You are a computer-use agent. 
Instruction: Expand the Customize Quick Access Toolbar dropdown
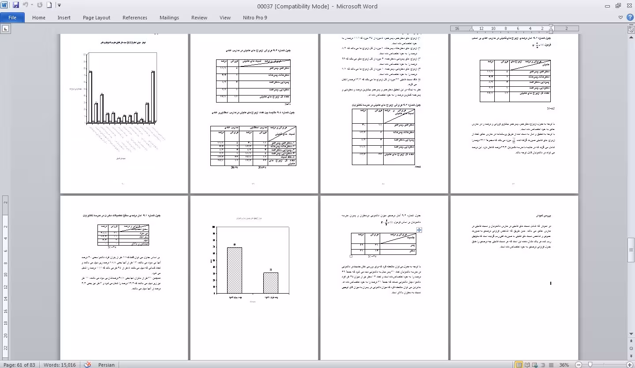(x=60, y=5)
